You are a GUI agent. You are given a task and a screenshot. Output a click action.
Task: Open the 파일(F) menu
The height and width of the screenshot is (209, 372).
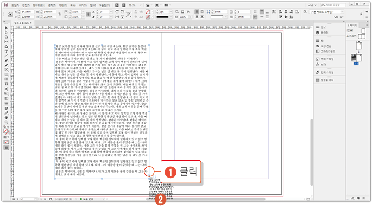tap(15, 5)
